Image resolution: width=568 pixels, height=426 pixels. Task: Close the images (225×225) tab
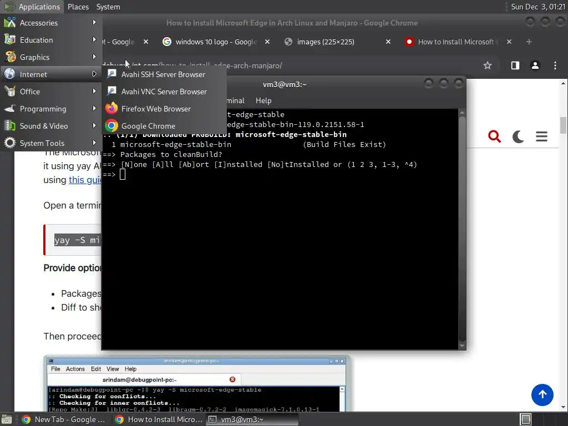[x=388, y=42]
